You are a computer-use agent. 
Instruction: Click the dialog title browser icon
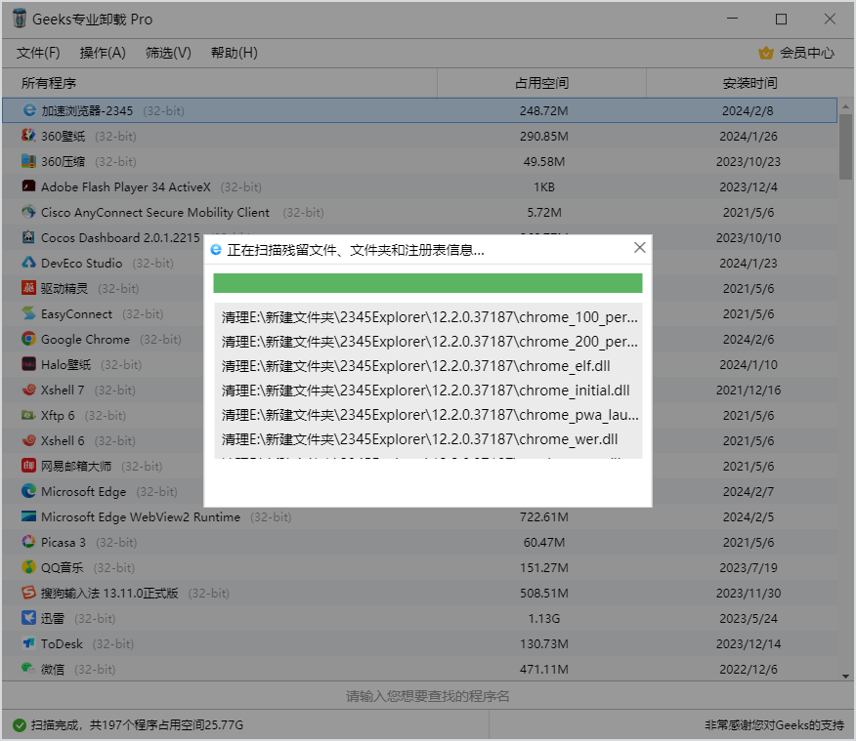[x=216, y=250]
